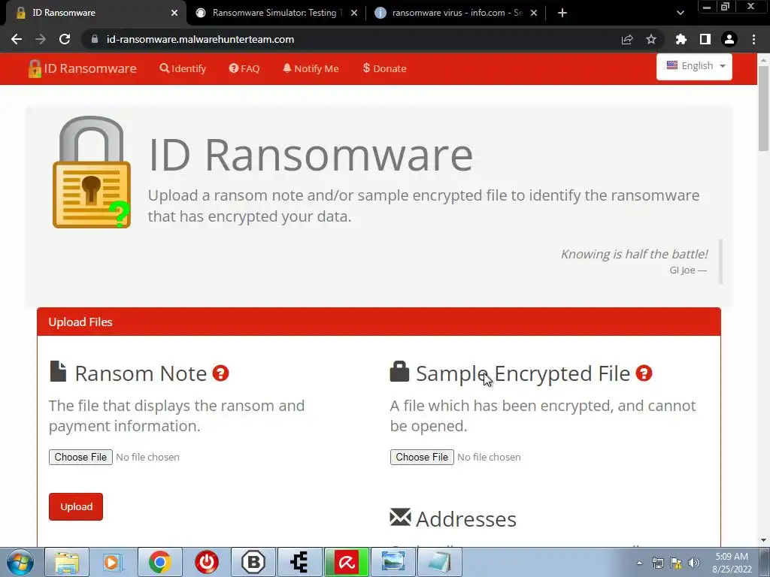The width and height of the screenshot is (770, 577).
Task: Click the address bar URL
Action: tap(200, 39)
